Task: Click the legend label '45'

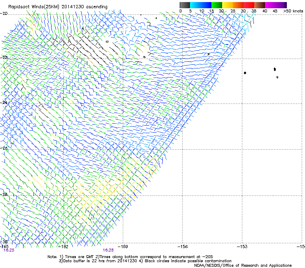Action: coord(275,11)
